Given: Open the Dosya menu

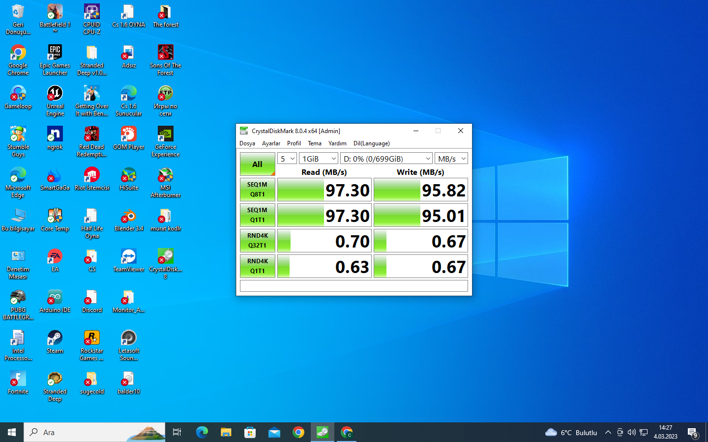Looking at the screenshot, I should pyautogui.click(x=247, y=143).
